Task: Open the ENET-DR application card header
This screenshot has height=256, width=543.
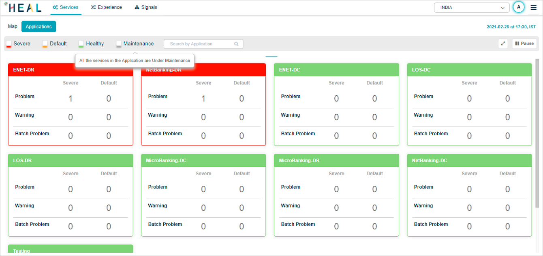Action: coord(71,70)
